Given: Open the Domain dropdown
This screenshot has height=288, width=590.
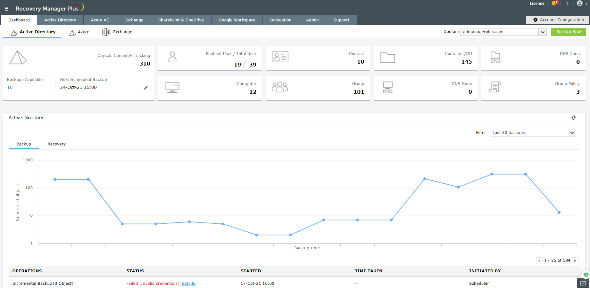Looking at the screenshot, I should (542, 32).
